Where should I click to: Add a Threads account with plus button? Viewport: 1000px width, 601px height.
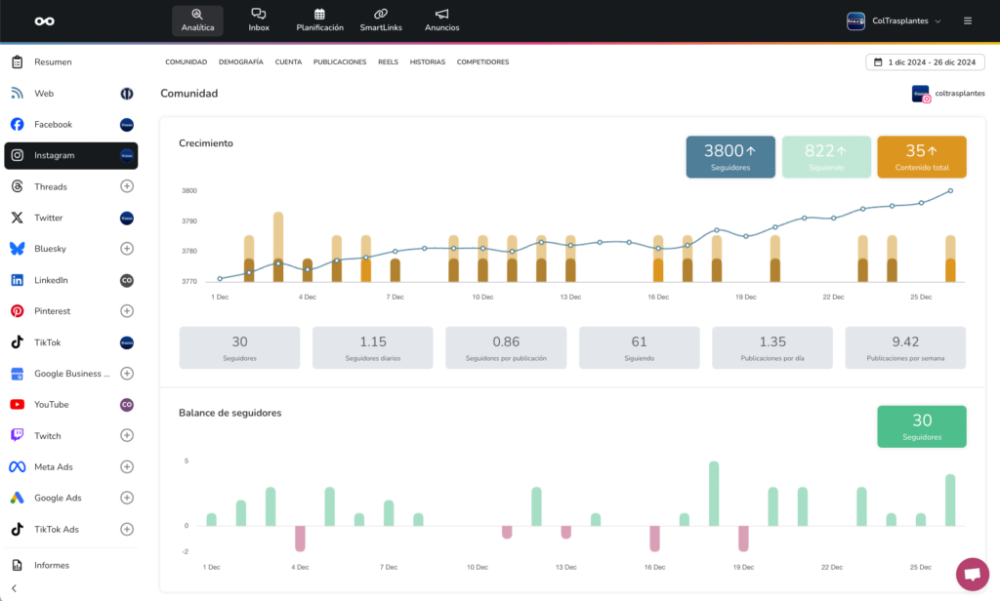(127, 186)
